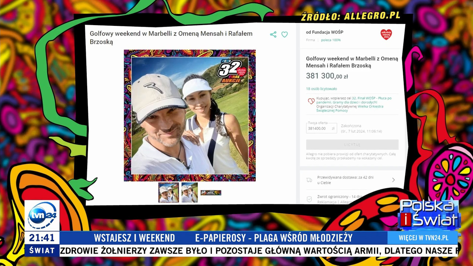
Task: Click the 'ŹRÓDŁO: ALLEGRO.PL' source caption
Action: pos(351,16)
